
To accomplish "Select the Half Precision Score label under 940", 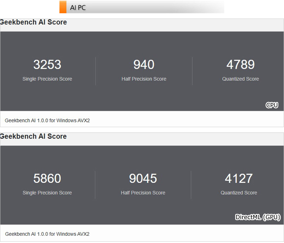I will (144, 79).
